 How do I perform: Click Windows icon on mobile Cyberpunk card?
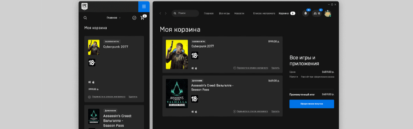tap(89, 82)
